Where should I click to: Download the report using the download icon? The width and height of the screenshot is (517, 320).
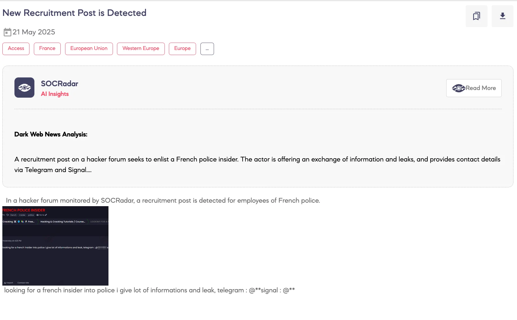pyautogui.click(x=503, y=16)
